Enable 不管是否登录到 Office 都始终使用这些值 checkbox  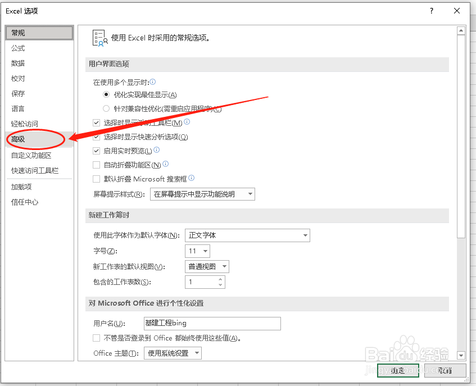click(x=96, y=338)
